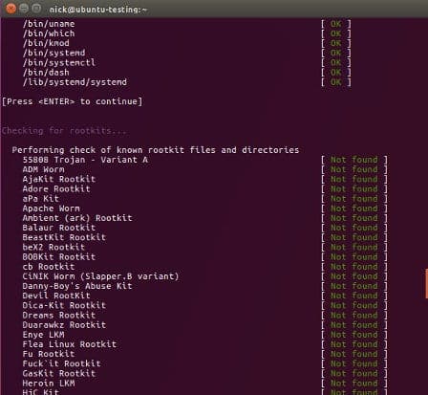Click the Checking for rootkits heading

tap(64, 131)
